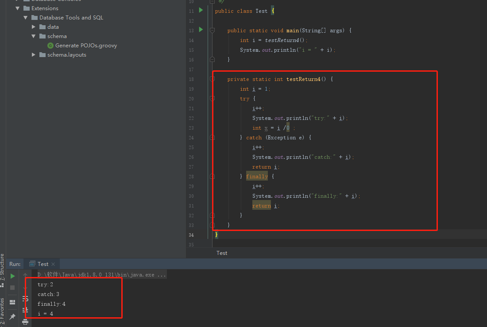487x327 pixels.
Task: Click line number 19 in gutter
Action: pyautogui.click(x=191, y=89)
